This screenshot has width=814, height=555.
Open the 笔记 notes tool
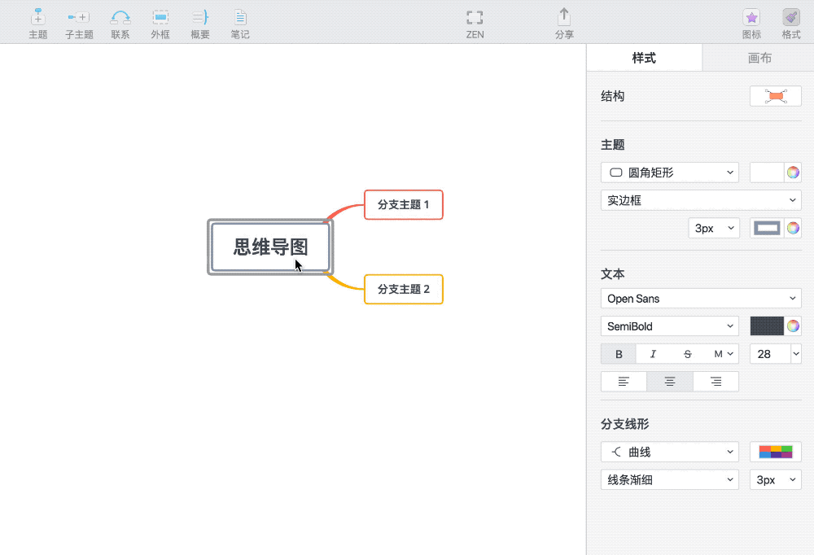[x=240, y=24]
